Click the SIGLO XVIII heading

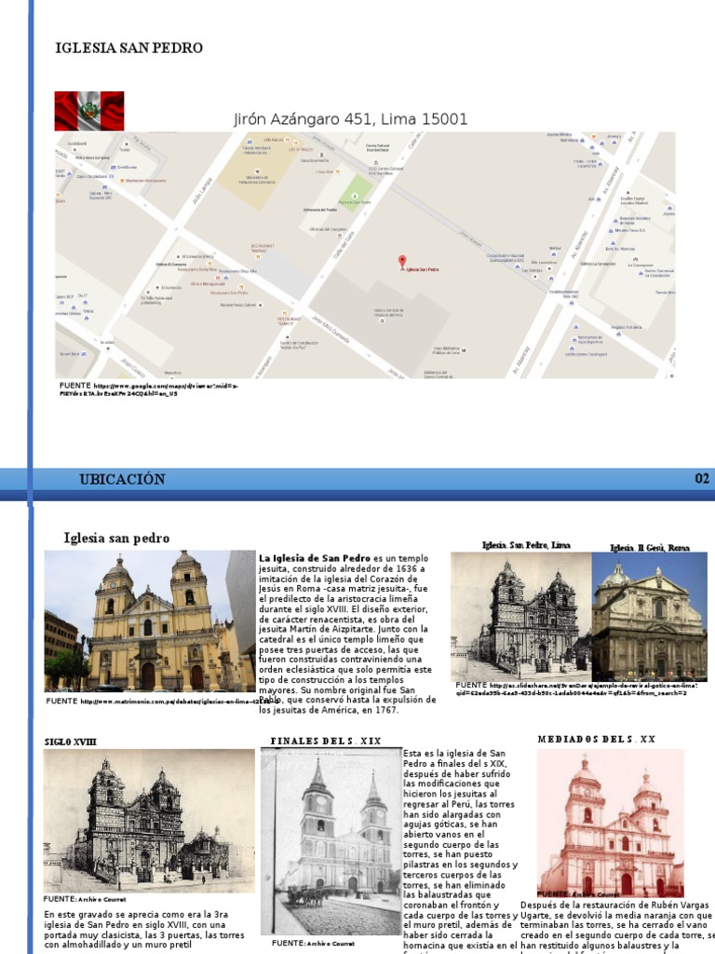click(71, 742)
